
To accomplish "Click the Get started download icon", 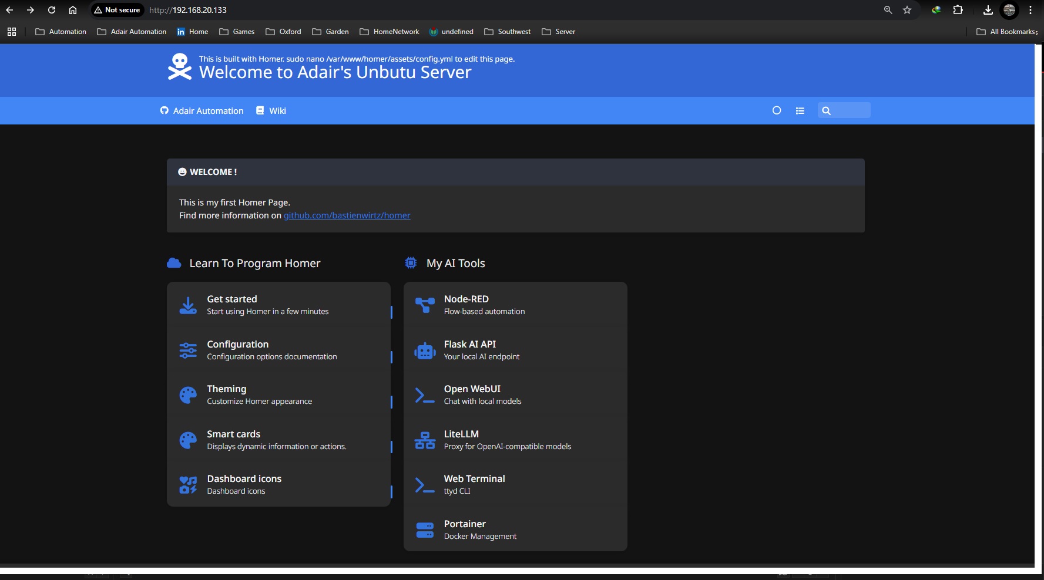I will coord(188,305).
